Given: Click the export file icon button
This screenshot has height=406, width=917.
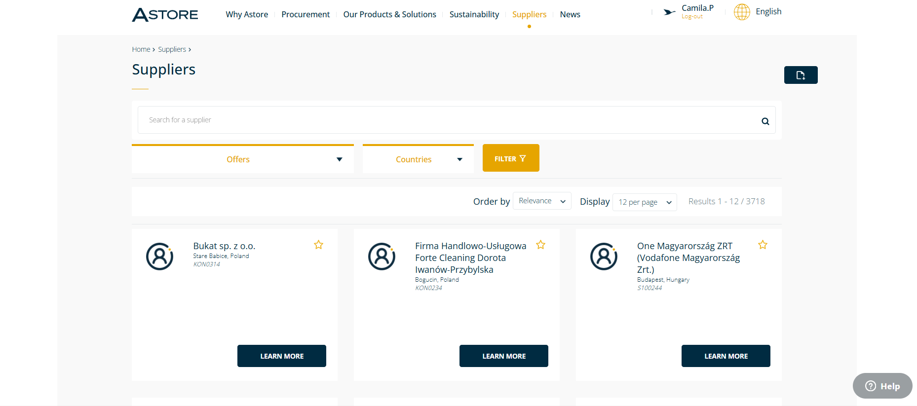Looking at the screenshot, I should pos(801,75).
